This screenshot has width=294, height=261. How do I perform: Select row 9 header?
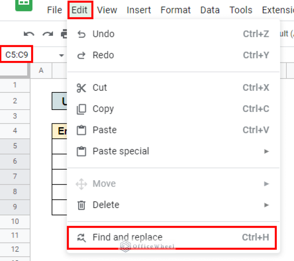[15, 207]
